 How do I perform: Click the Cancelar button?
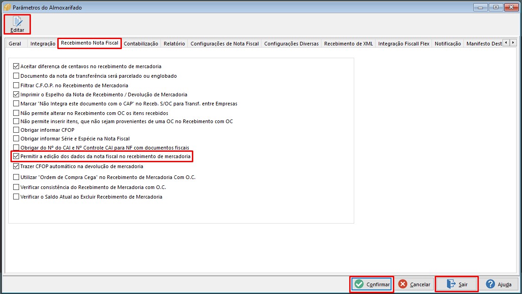pos(414,284)
